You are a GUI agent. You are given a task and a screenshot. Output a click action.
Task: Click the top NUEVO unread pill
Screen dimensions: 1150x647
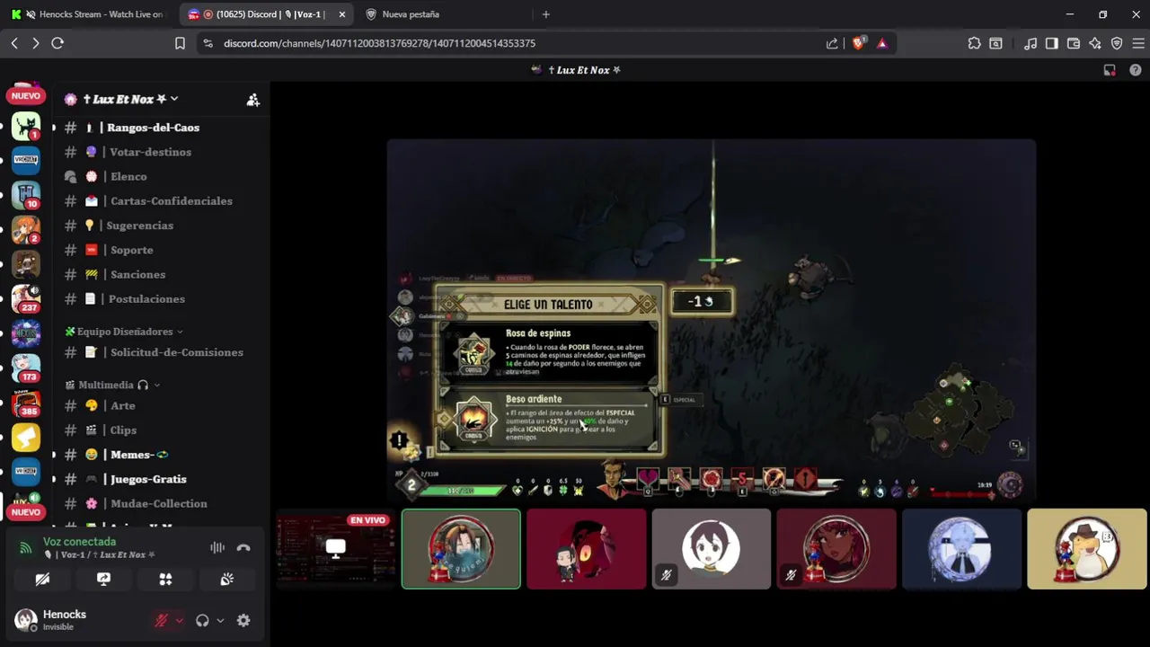click(x=26, y=96)
